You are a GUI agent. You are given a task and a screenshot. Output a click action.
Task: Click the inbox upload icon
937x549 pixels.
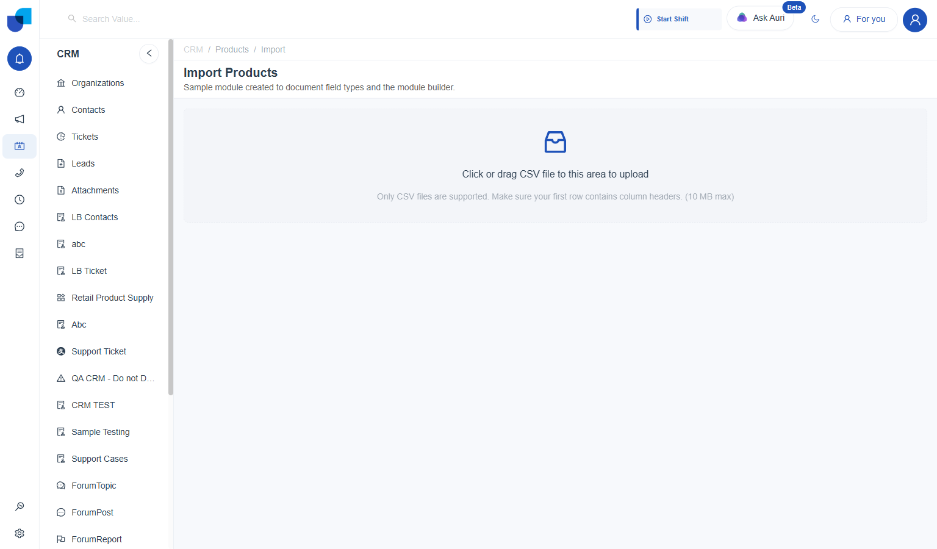pyautogui.click(x=555, y=142)
